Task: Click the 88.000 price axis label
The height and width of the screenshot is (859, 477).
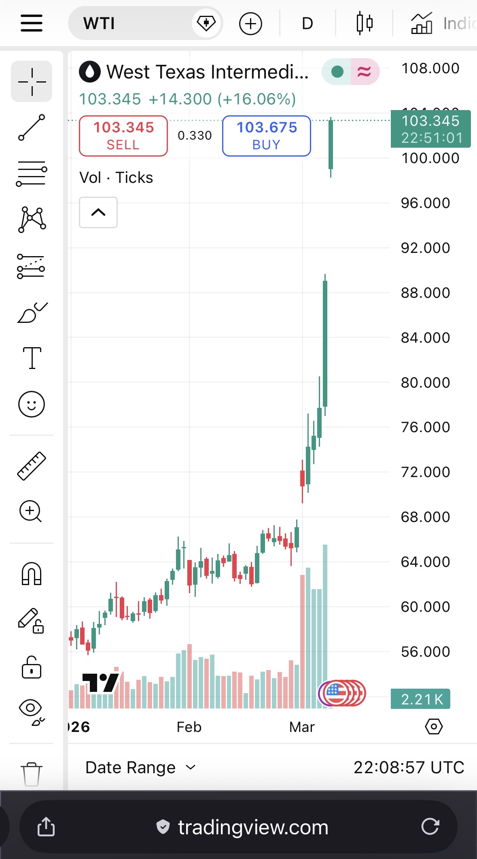Action: (426, 293)
